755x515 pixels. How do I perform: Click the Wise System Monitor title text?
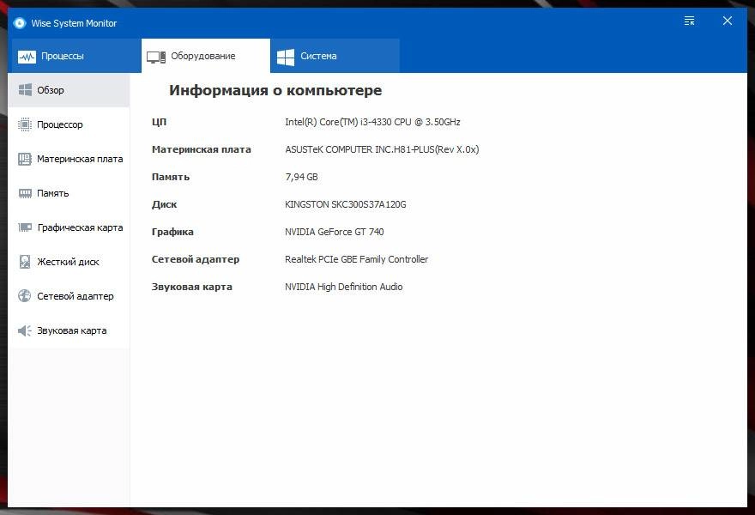coord(74,23)
